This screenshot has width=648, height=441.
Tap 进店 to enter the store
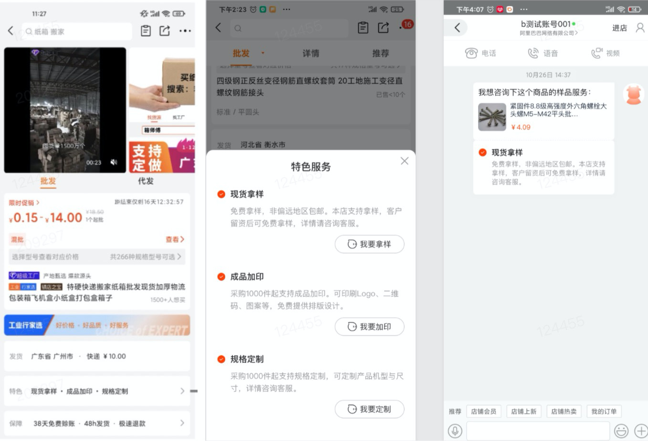click(x=619, y=28)
